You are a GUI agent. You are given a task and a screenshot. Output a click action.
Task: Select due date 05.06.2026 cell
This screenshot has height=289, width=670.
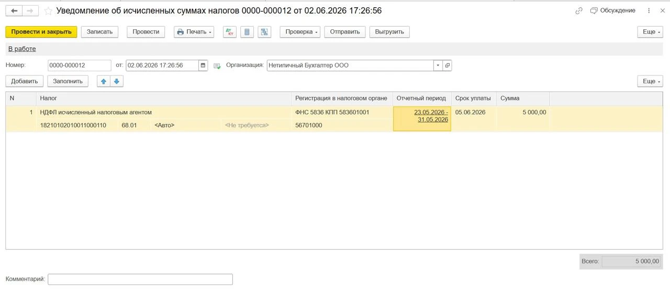tap(474, 112)
